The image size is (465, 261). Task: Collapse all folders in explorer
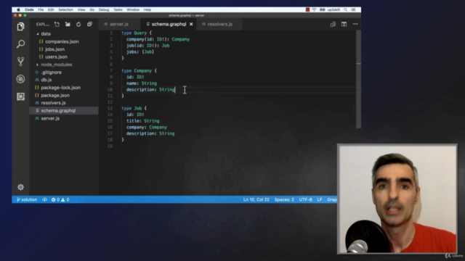(x=89, y=24)
